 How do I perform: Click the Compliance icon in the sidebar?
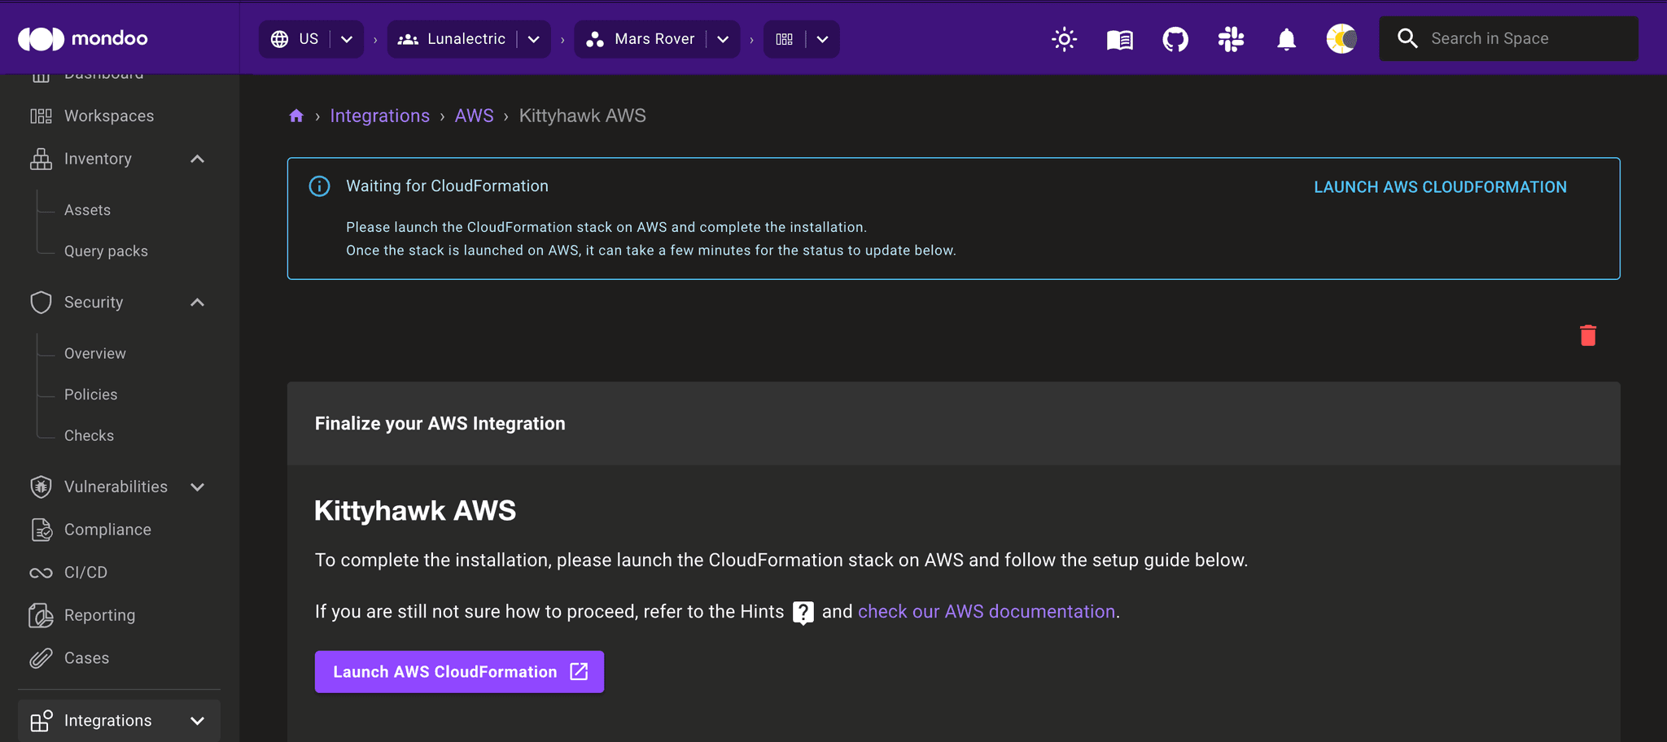pos(42,530)
